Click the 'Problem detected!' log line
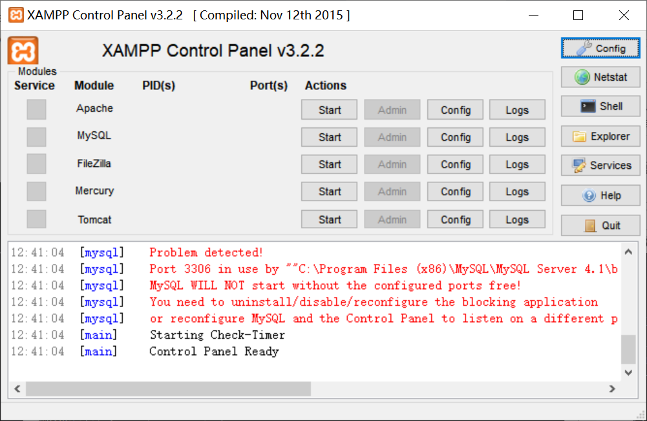This screenshot has width=647, height=421. [206, 252]
